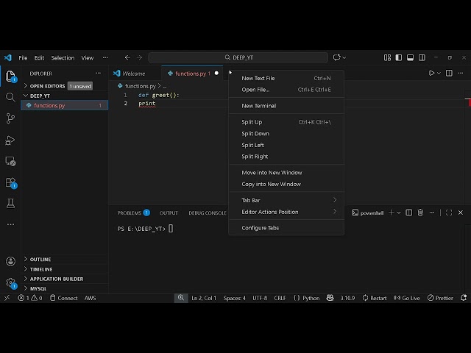
Task: Select Split Down in context menu
Action: pyautogui.click(x=286, y=134)
